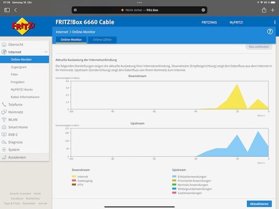Open page options icon in address bar
The height and width of the screenshot is (209, 279).
pos(203,10)
